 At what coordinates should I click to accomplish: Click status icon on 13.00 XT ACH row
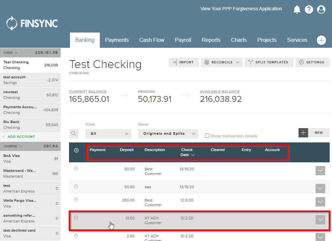(76, 218)
